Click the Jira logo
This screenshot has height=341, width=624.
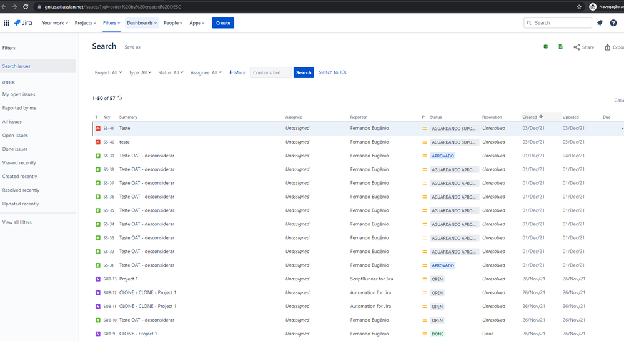pos(22,23)
